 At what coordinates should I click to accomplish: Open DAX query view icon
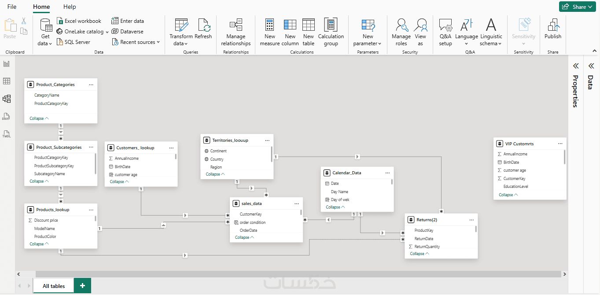(6, 116)
